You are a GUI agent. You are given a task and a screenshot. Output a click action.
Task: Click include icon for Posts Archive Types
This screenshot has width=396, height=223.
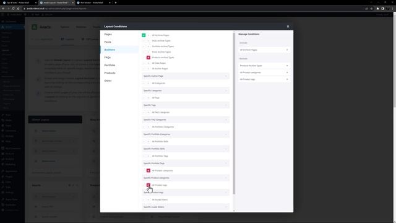tap(144, 52)
